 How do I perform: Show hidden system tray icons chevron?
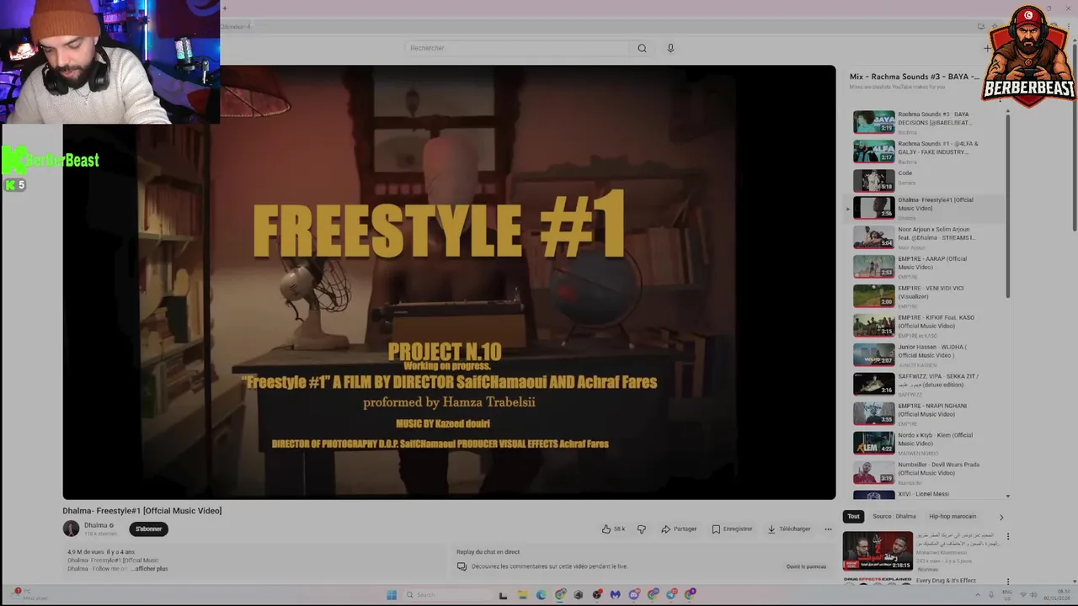click(978, 595)
